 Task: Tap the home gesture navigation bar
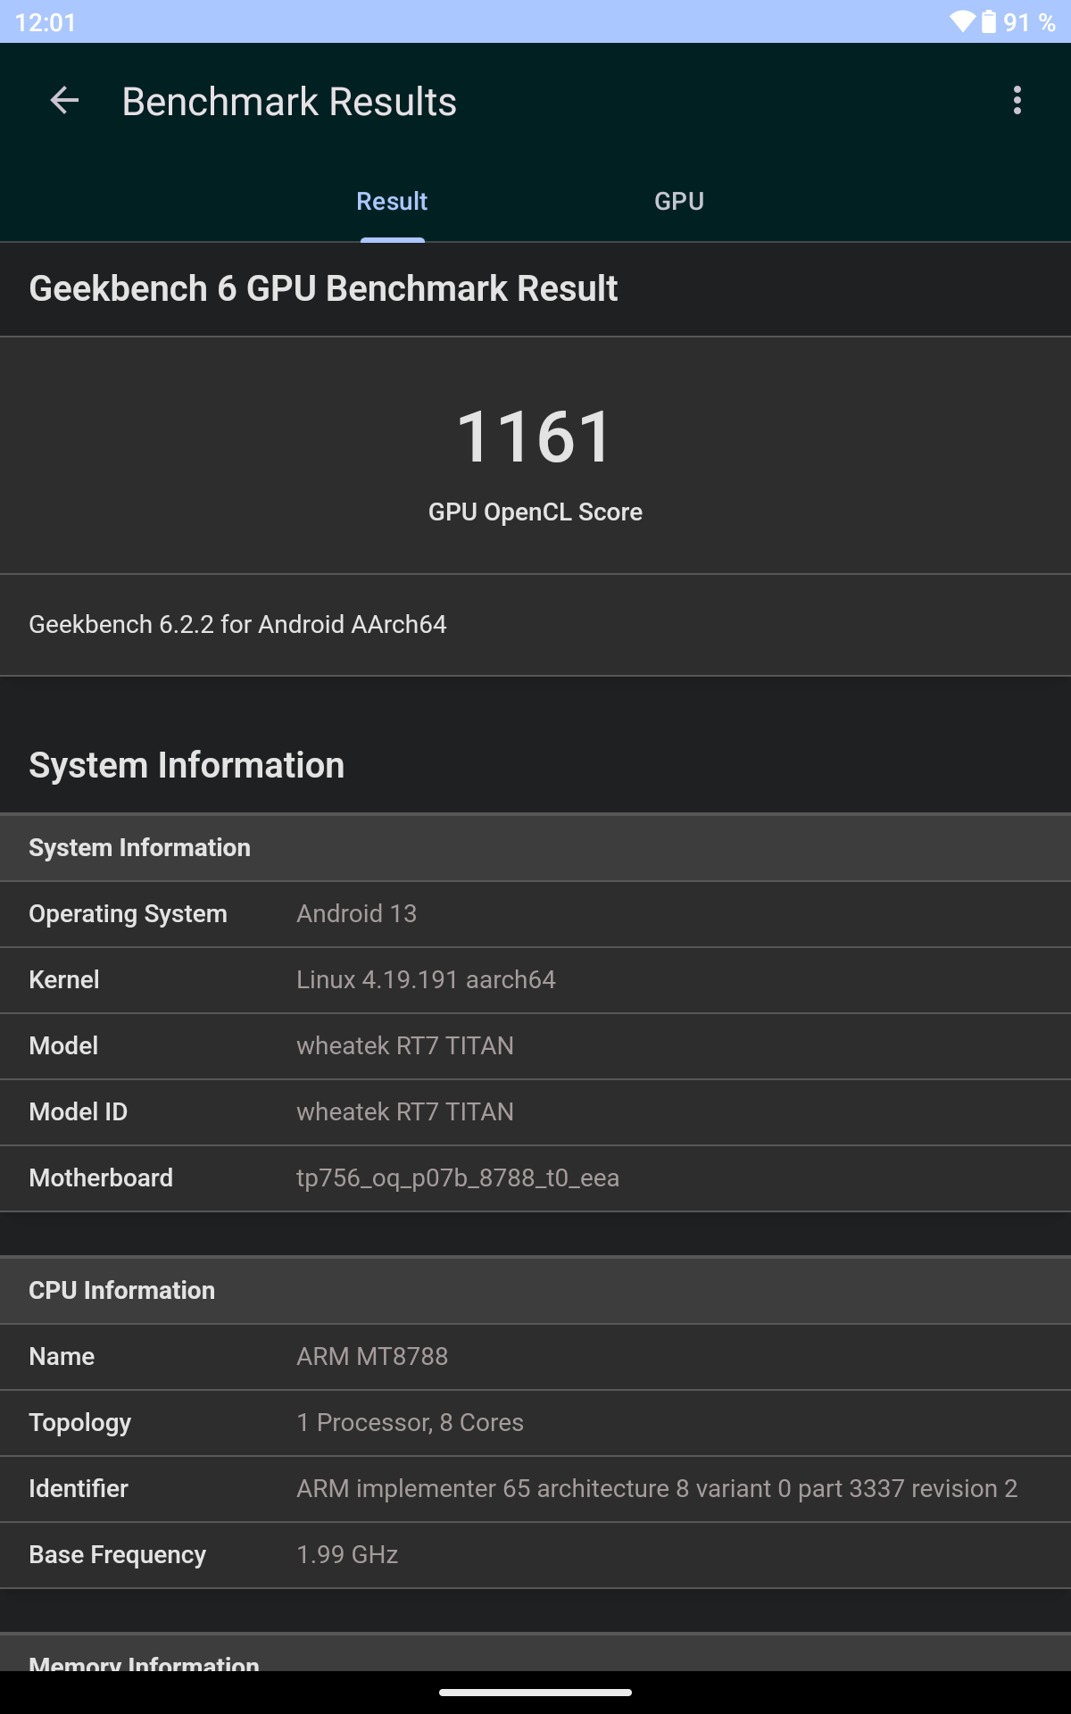tap(535, 1692)
